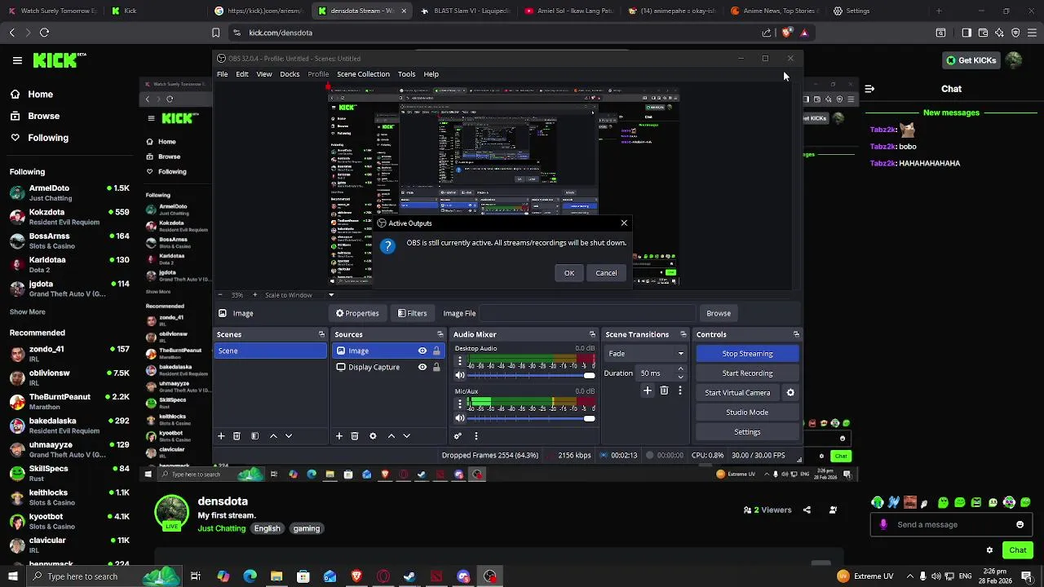Toggle lock on Display Capture source
Image resolution: width=1044 pixels, height=587 pixels.
436,367
